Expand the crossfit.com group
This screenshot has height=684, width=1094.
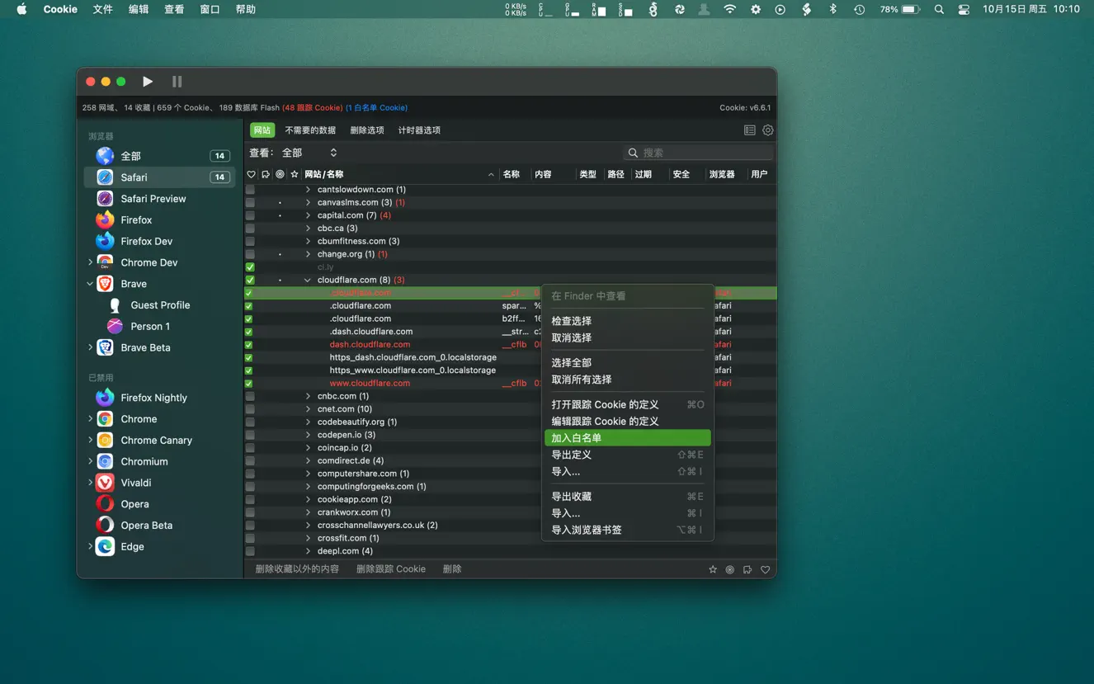(x=308, y=538)
